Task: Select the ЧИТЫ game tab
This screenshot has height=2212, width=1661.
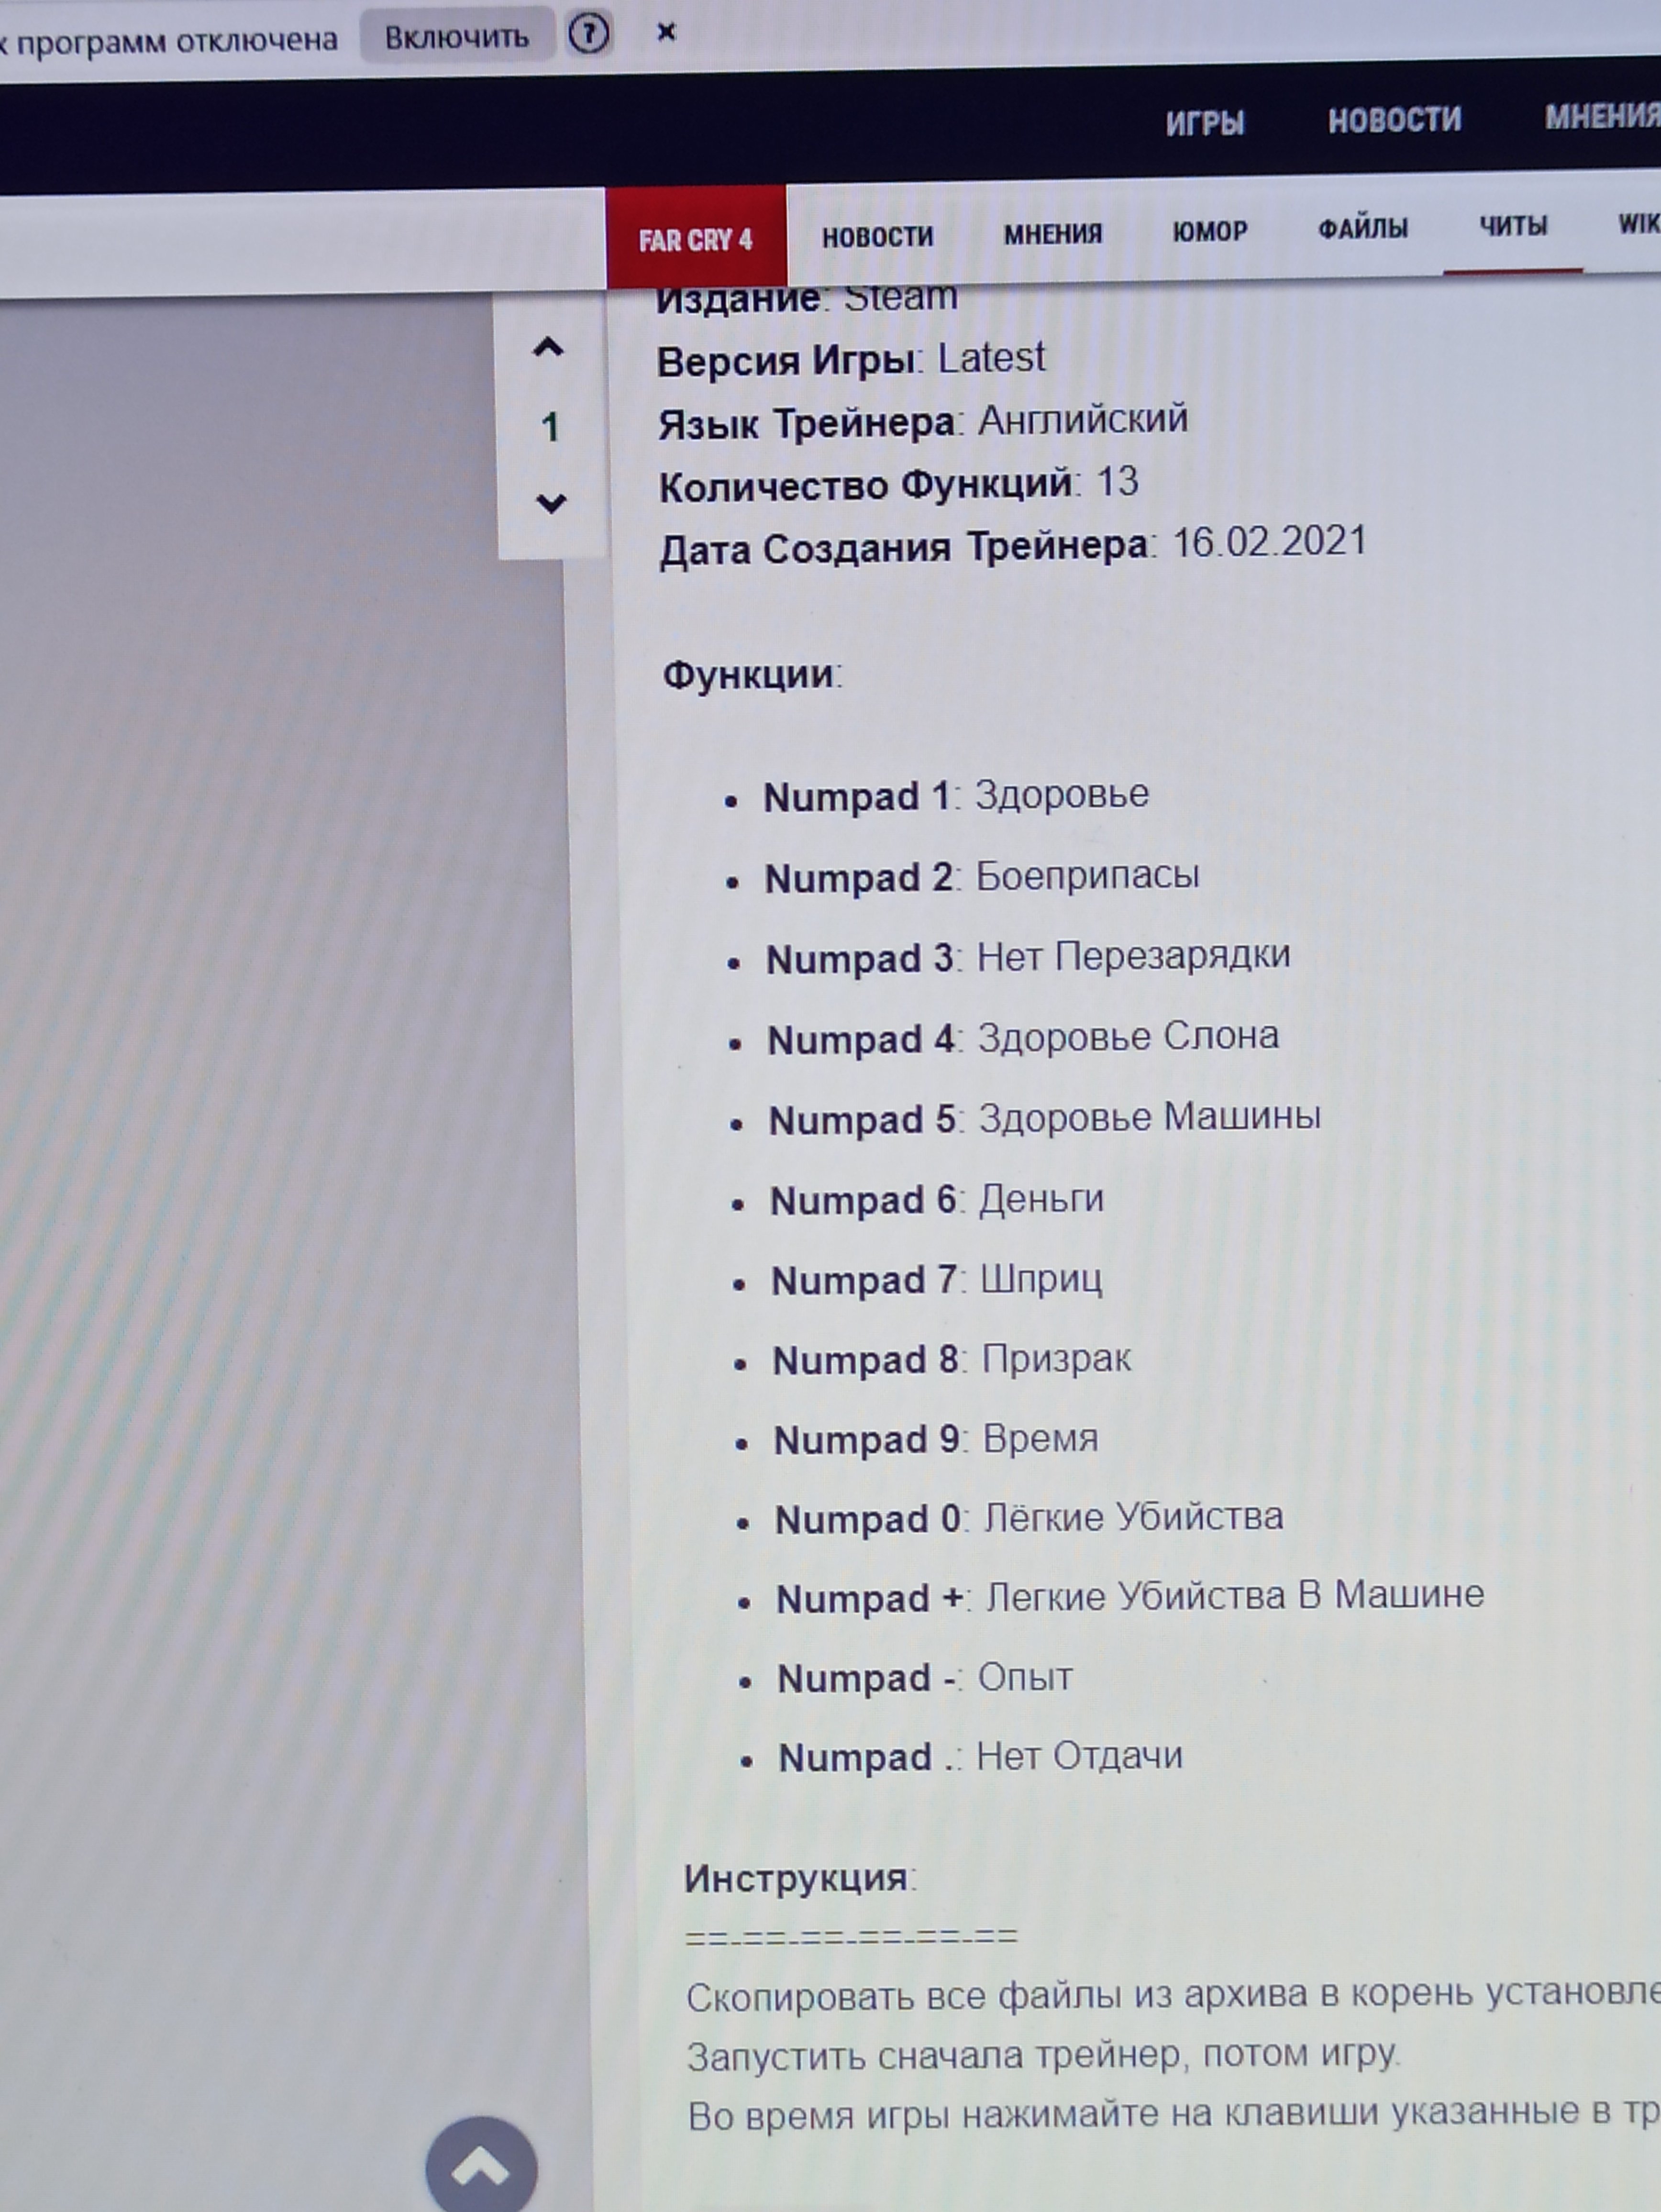Action: click(x=1512, y=226)
